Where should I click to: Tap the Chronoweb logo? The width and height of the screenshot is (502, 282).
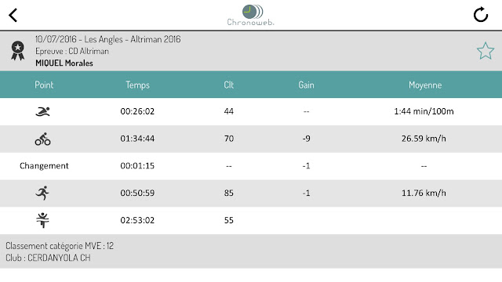click(251, 15)
